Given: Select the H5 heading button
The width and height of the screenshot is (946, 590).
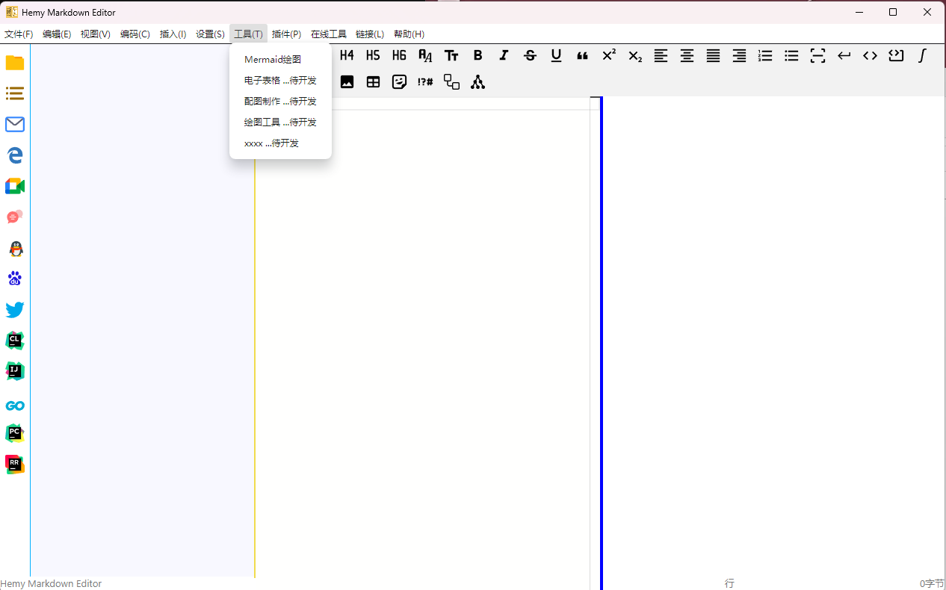Looking at the screenshot, I should click(x=373, y=55).
